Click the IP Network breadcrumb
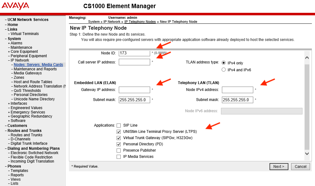 112,22
